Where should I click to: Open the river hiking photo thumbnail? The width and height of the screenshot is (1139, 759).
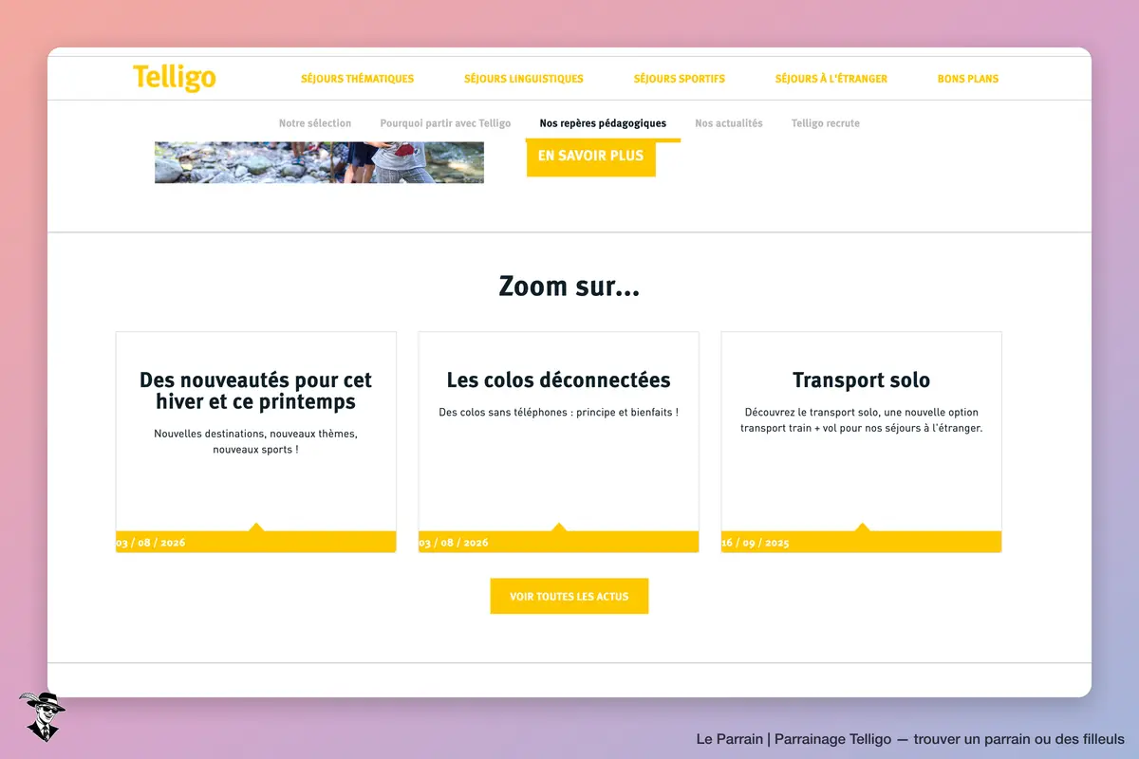[319, 162]
